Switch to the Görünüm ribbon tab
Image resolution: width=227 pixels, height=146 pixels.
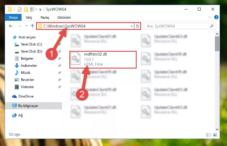64,17
